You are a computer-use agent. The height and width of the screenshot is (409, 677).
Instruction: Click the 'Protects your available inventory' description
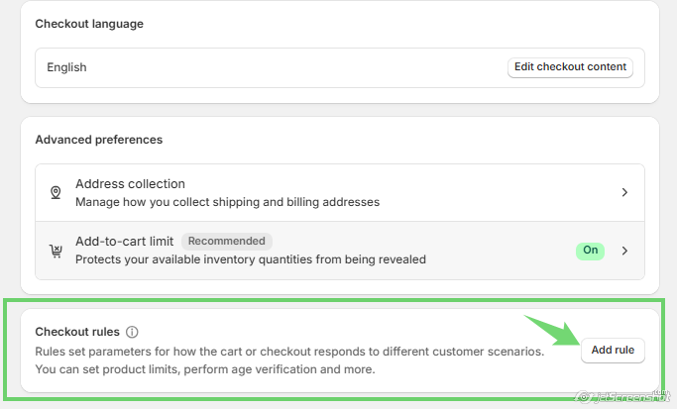tap(250, 259)
